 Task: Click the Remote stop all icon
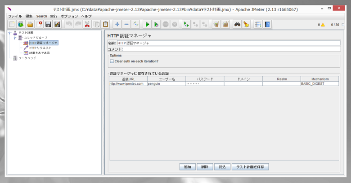coord(195,24)
